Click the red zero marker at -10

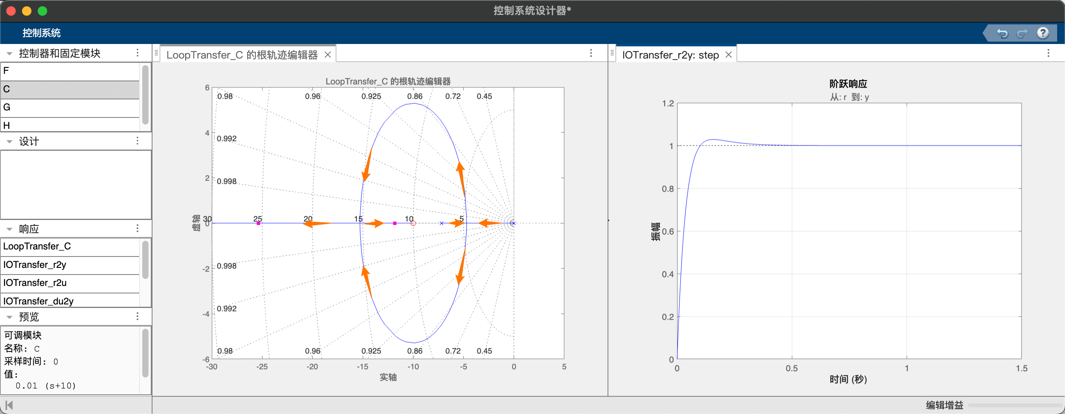click(413, 223)
